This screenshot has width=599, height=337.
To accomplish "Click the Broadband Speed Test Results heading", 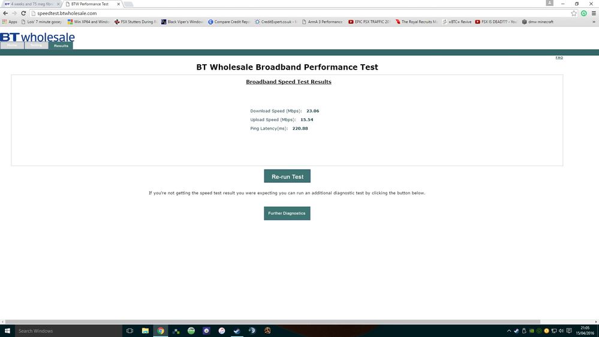I will [288, 82].
